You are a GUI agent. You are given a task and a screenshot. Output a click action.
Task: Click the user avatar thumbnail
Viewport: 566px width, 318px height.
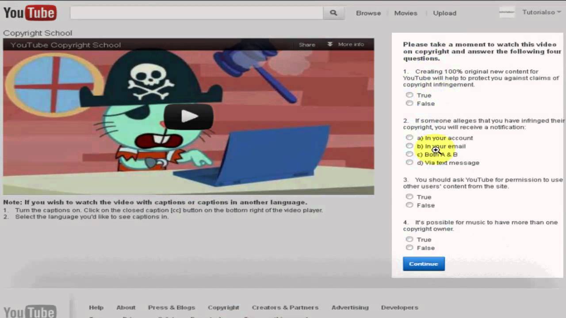pyautogui.click(x=507, y=12)
